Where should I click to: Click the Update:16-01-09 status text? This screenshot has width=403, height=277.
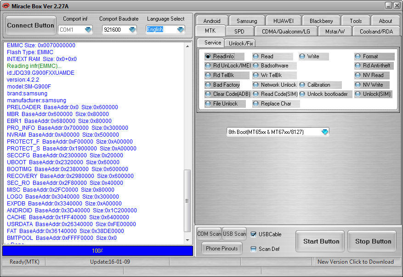[x=110, y=261]
